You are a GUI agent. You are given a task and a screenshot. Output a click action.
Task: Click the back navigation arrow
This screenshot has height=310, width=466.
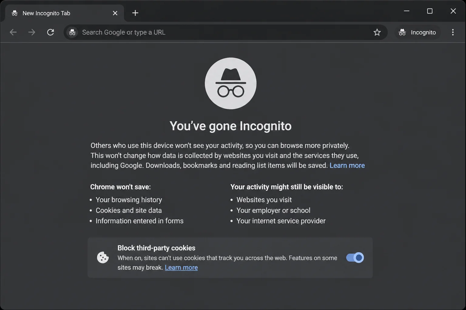click(x=13, y=32)
